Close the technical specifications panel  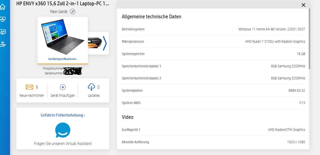pos(303,5)
